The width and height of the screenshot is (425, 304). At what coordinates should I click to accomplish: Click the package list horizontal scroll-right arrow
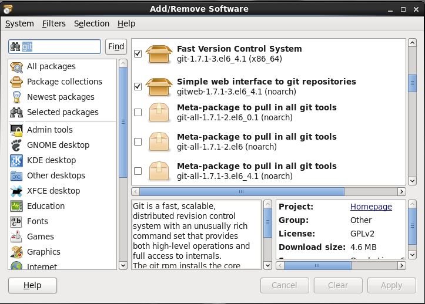(x=401, y=192)
